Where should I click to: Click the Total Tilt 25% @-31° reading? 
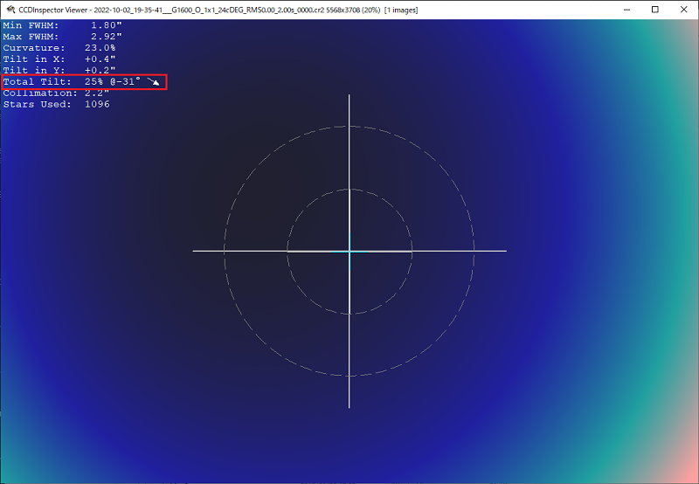click(72, 81)
